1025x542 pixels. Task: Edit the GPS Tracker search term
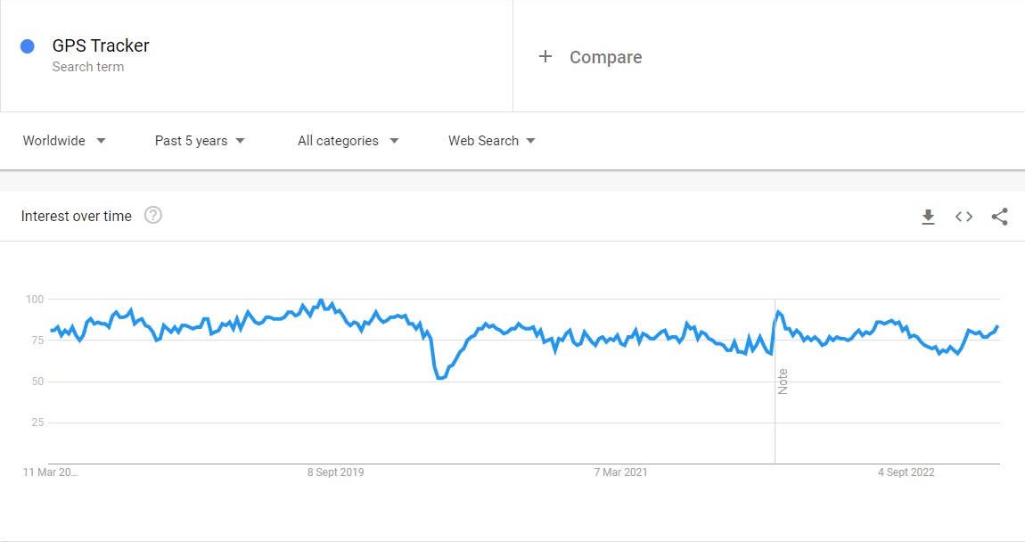point(101,46)
